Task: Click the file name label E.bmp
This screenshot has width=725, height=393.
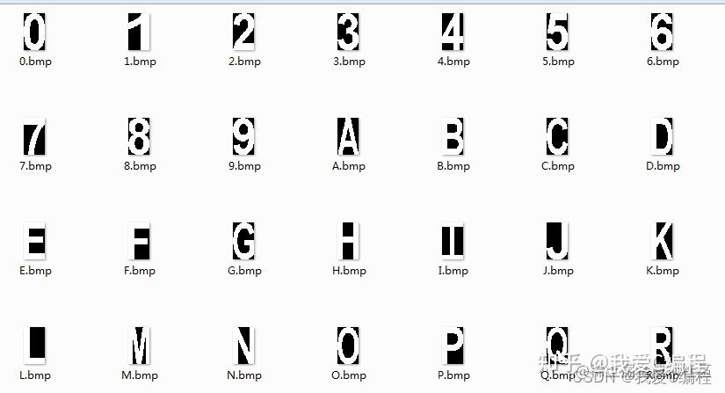Action: (x=36, y=271)
